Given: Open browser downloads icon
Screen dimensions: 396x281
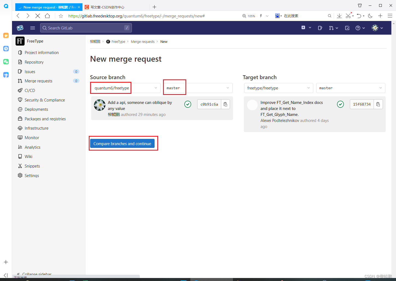Looking at the screenshot, I should coord(339,16).
